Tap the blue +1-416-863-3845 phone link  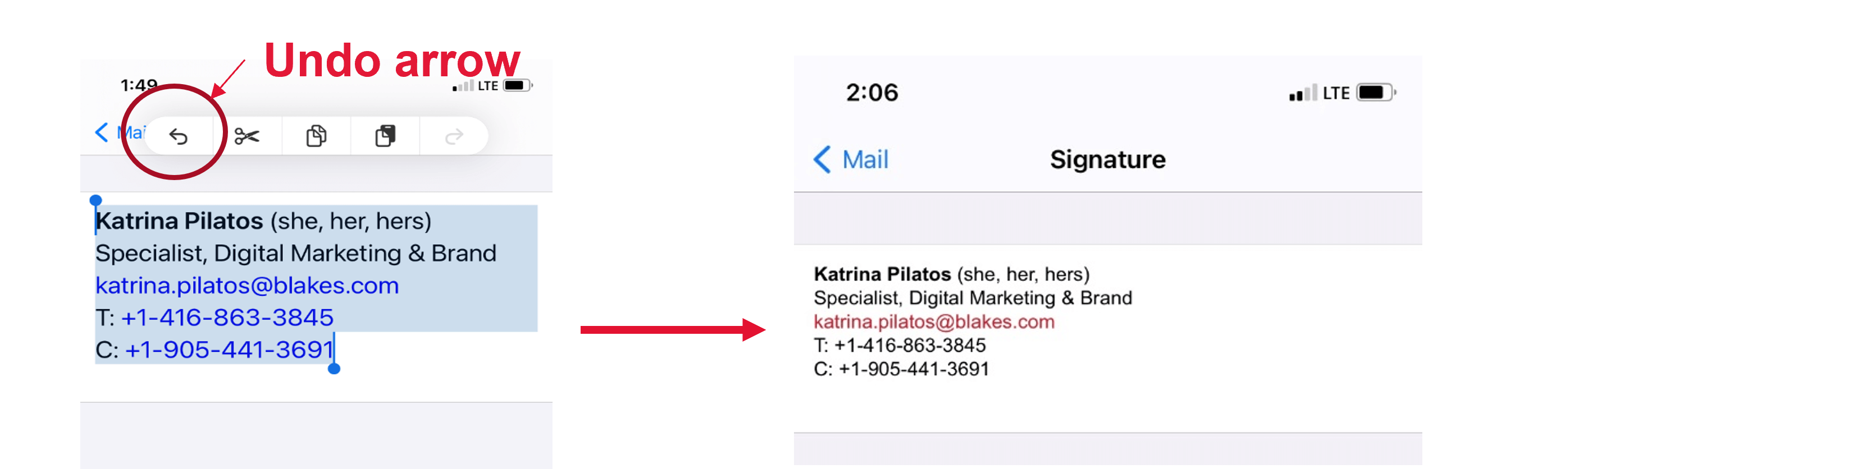(227, 317)
